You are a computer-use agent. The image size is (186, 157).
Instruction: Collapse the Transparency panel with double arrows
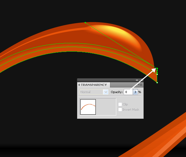coord(137,80)
